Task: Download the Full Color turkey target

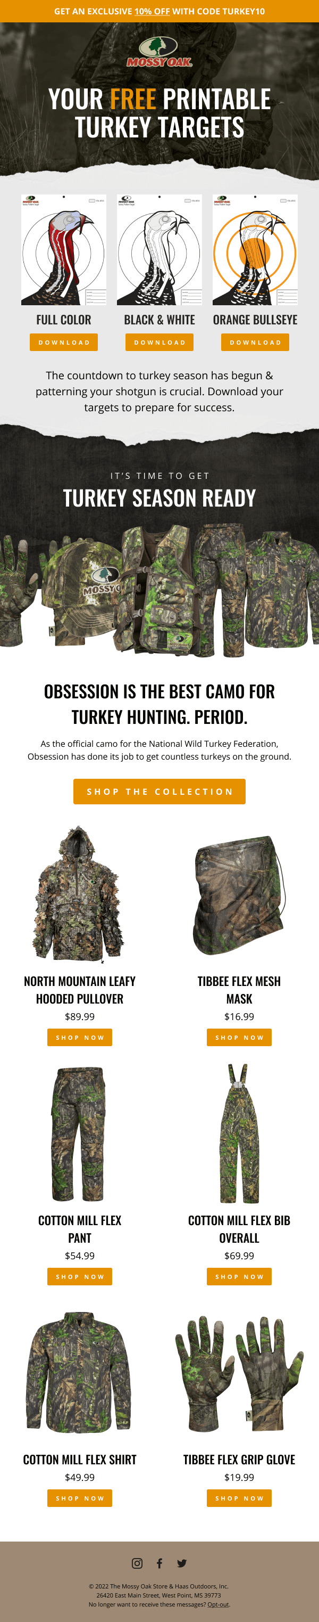Action: point(64,343)
